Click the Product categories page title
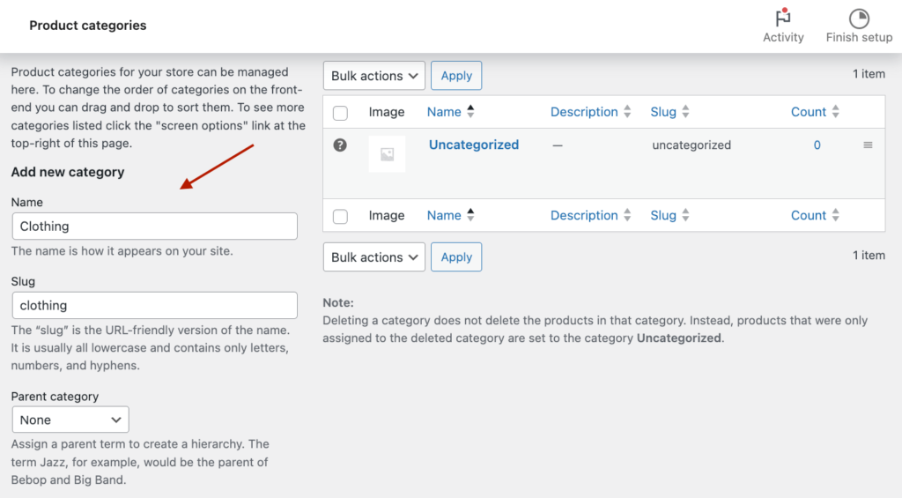902x498 pixels. (x=88, y=26)
